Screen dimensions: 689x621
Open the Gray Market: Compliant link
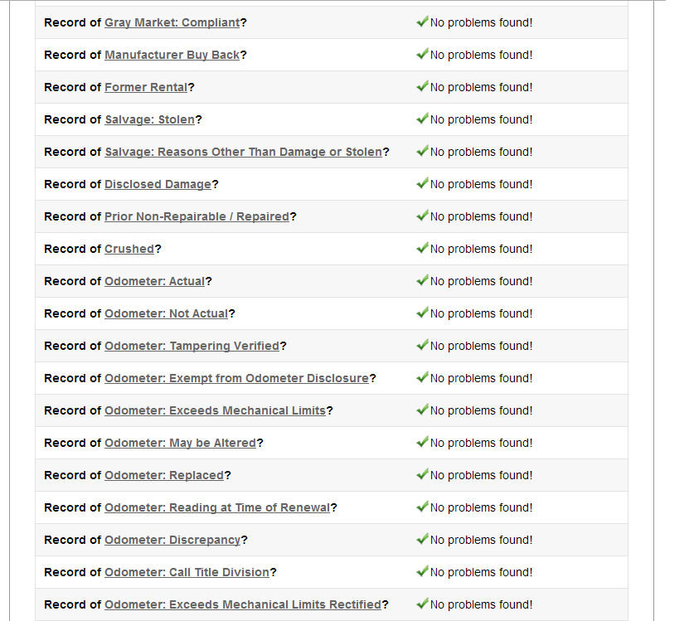[x=172, y=22]
